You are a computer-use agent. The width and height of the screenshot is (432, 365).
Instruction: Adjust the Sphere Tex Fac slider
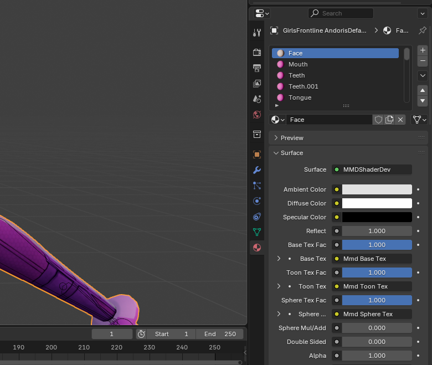click(x=377, y=300)
